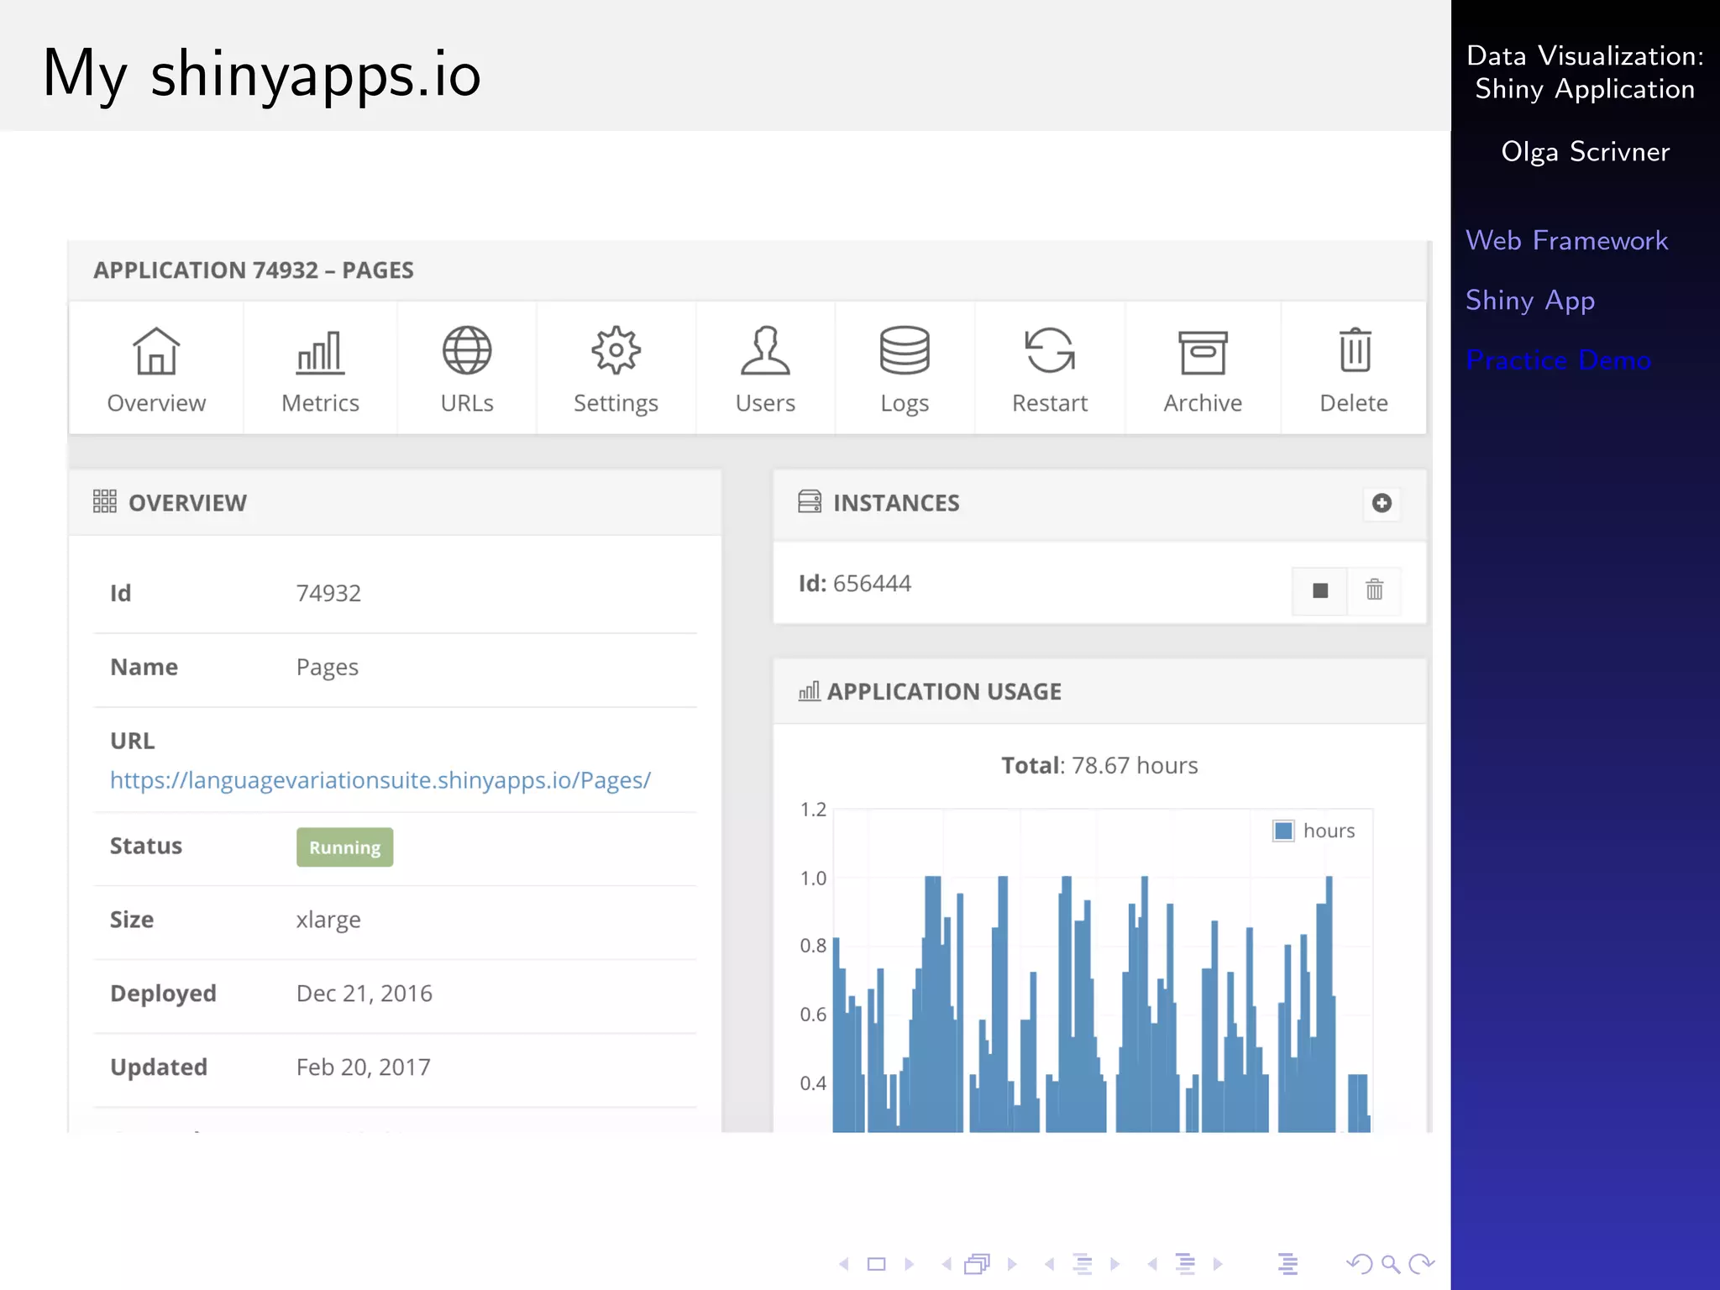Jump to the Web Framework section
Viewport: 1720px width, 1290px height.
coord(1566,240)
